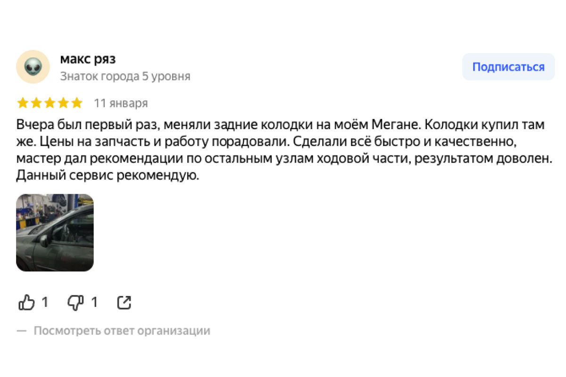Screen dimensions: 566x377
Task: Share the review via share icon
Action: [x=124, y=303]
